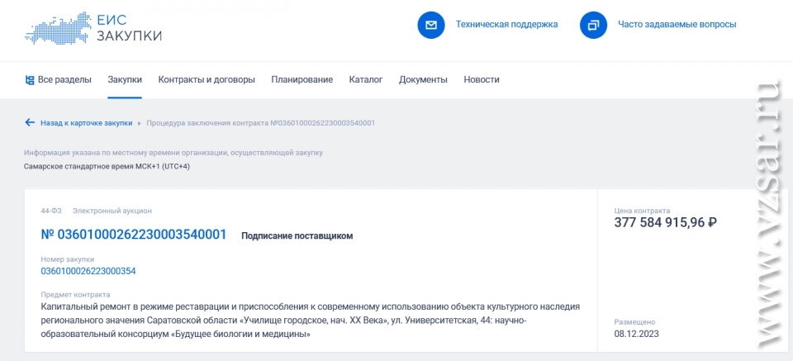Select the Закупки tab
Screen dimensions: 793x361
point(125,80)
